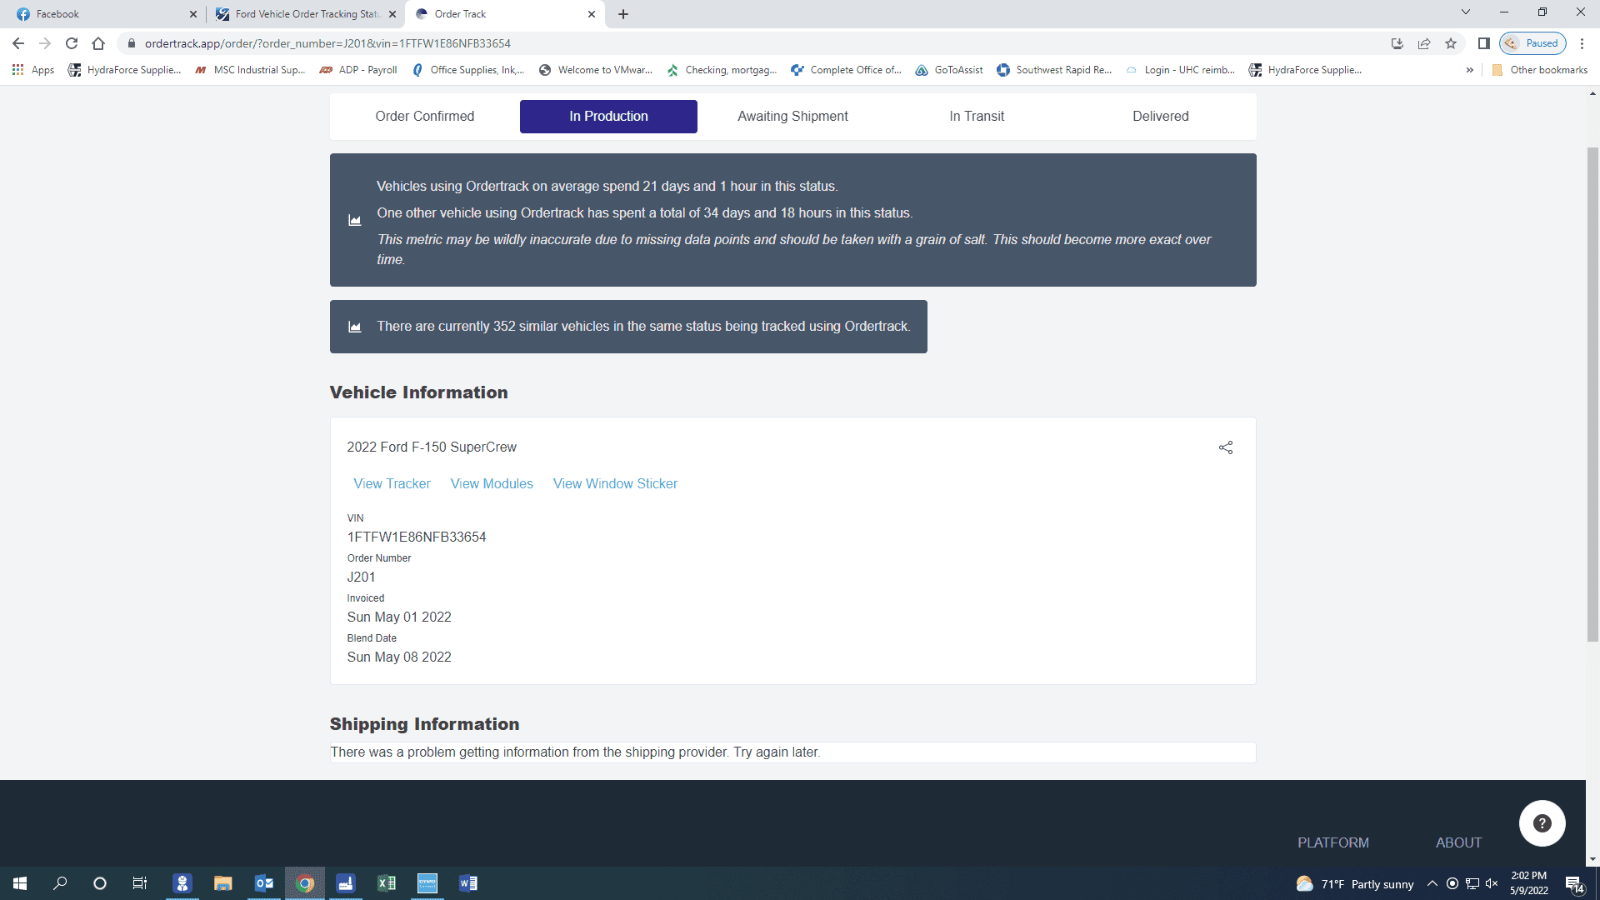The height and width of the screenshot is (900, 1600).
Task: Open Windows Start menu
Action: (x=20, y=883)
